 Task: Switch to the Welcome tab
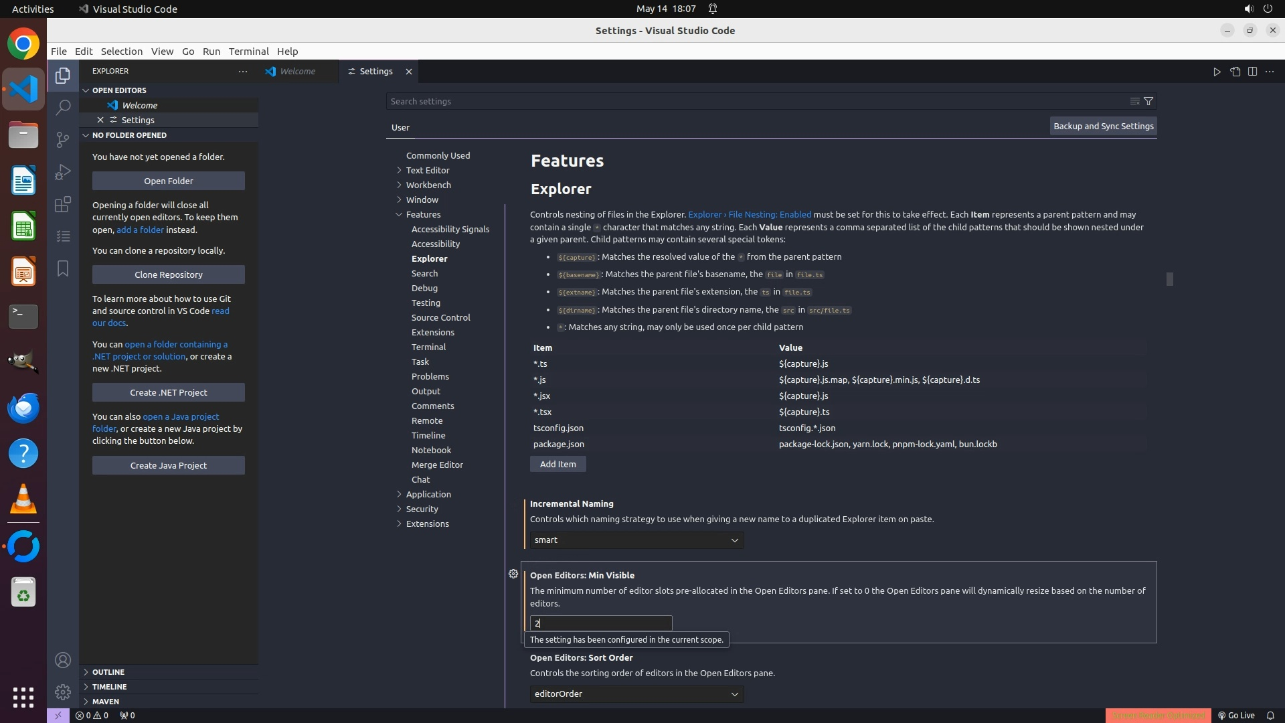297,72
